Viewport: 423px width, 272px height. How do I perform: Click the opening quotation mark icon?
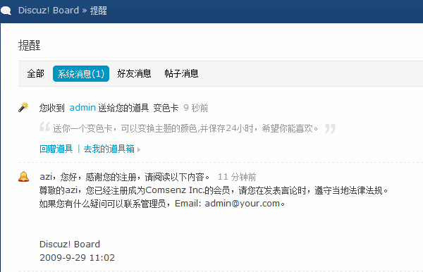coord(45,126)
